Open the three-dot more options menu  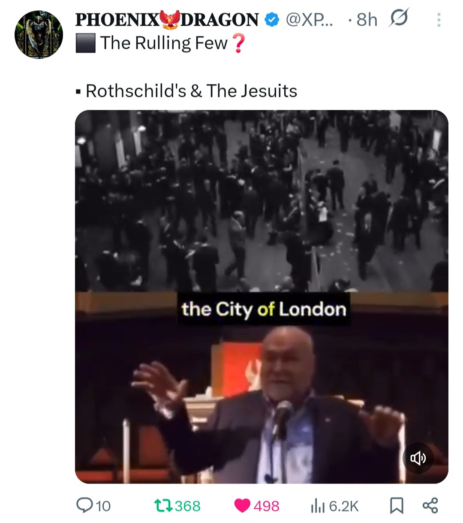(x=439, y=20)
